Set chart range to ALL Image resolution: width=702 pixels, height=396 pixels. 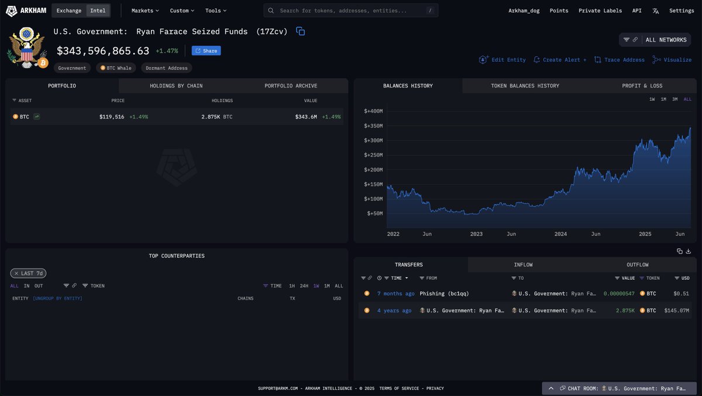(x=687, y=99)
